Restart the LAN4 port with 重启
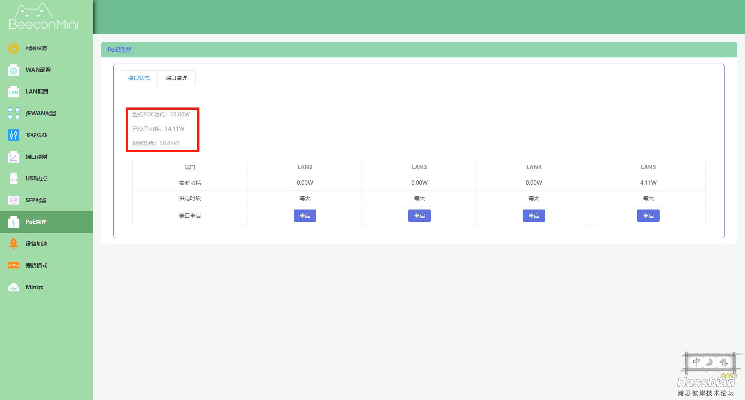The width and height of the screenshot is (745, 400). [x=534, y=216]
